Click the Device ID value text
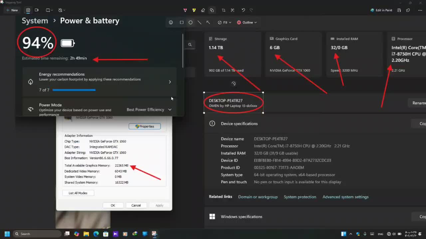Screen dimensions: 426x239 293,160
